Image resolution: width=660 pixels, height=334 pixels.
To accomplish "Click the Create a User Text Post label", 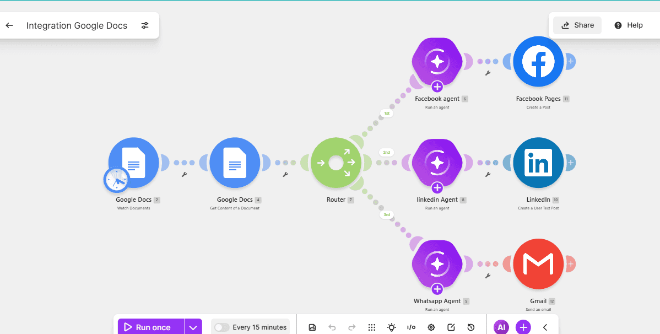I will pyautogui.click(x=538, y=208).
